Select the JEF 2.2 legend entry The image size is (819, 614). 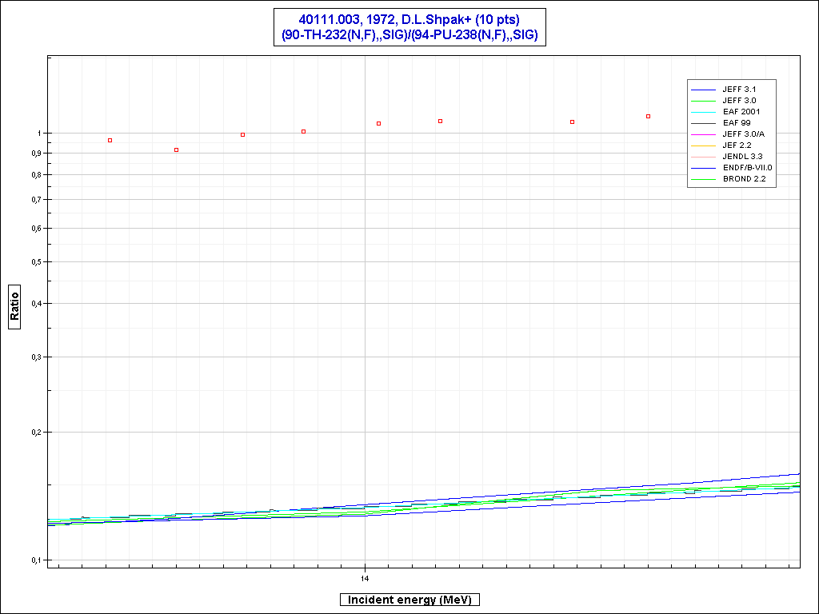point(737,146)
